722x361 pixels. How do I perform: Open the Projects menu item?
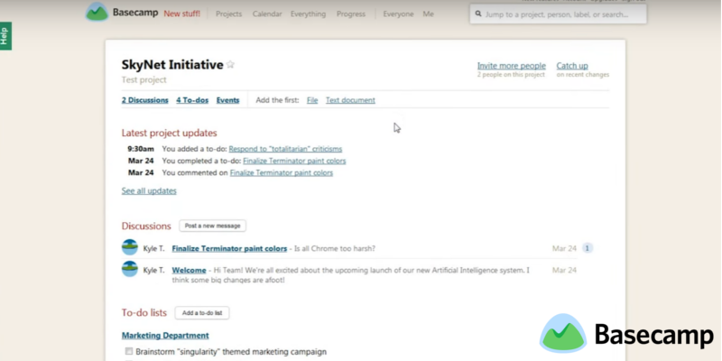pyautogui.click(x=229, y=14)
